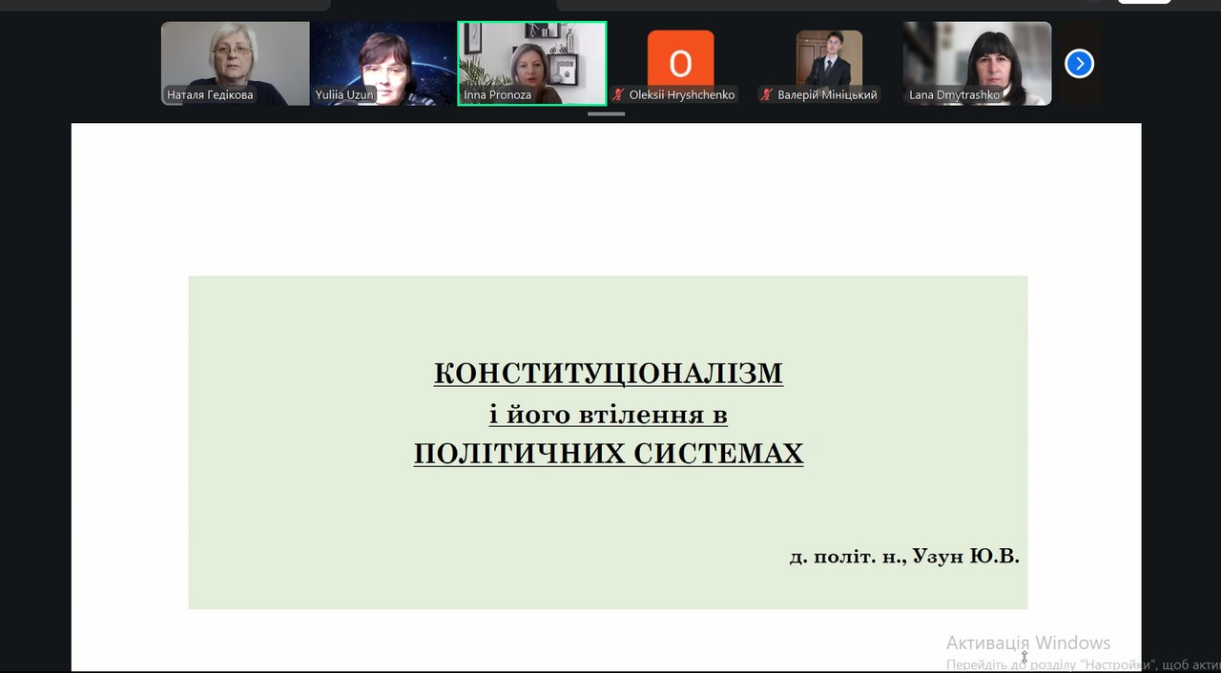Click the slide text "ПОЛІТИЧНИХ СИСТЕМАХ"
The image size is (1221, 673).
(x=608, y=454)
